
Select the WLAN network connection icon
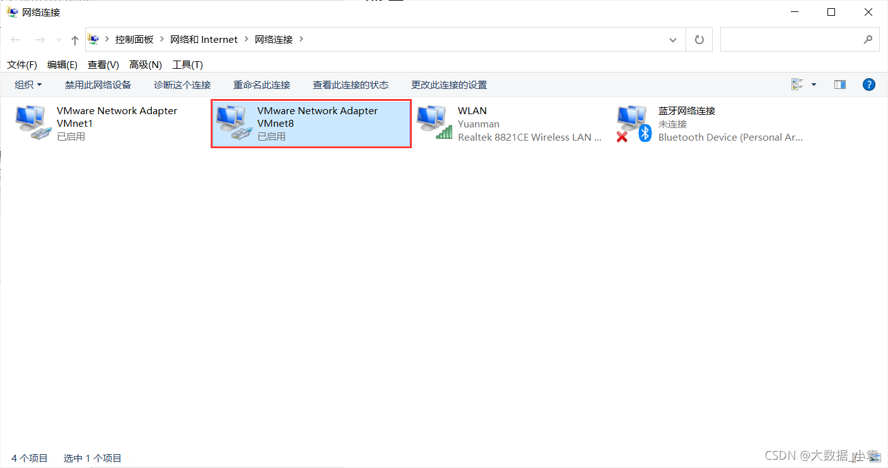coord(434,123)
